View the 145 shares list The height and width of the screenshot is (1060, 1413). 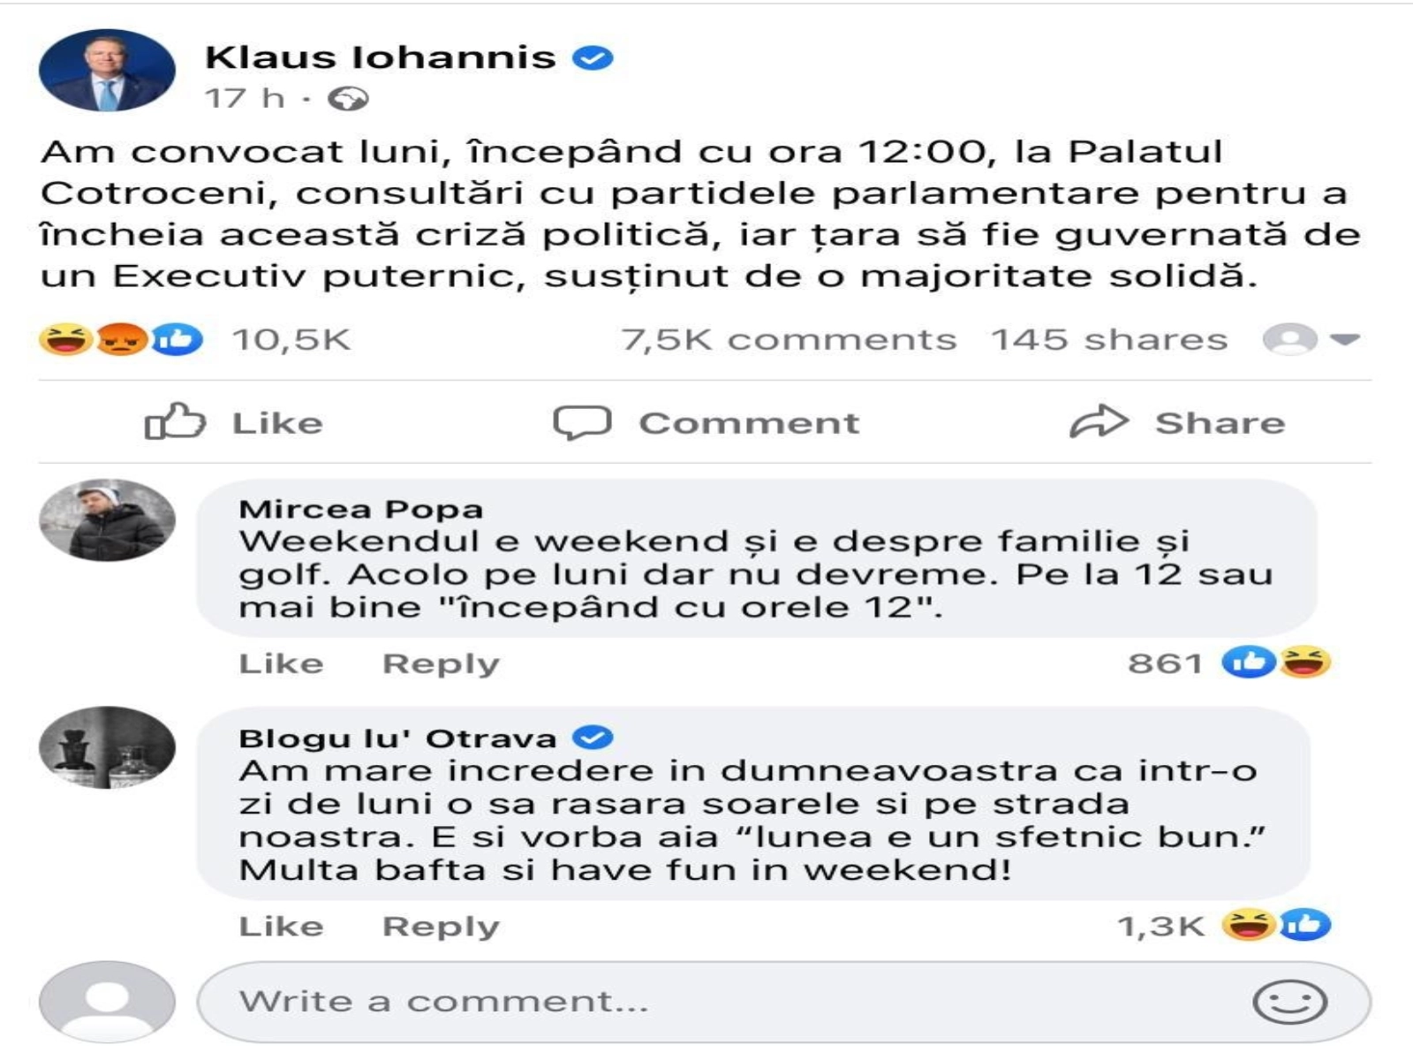pyautogui.click(x=1109, y=339)
